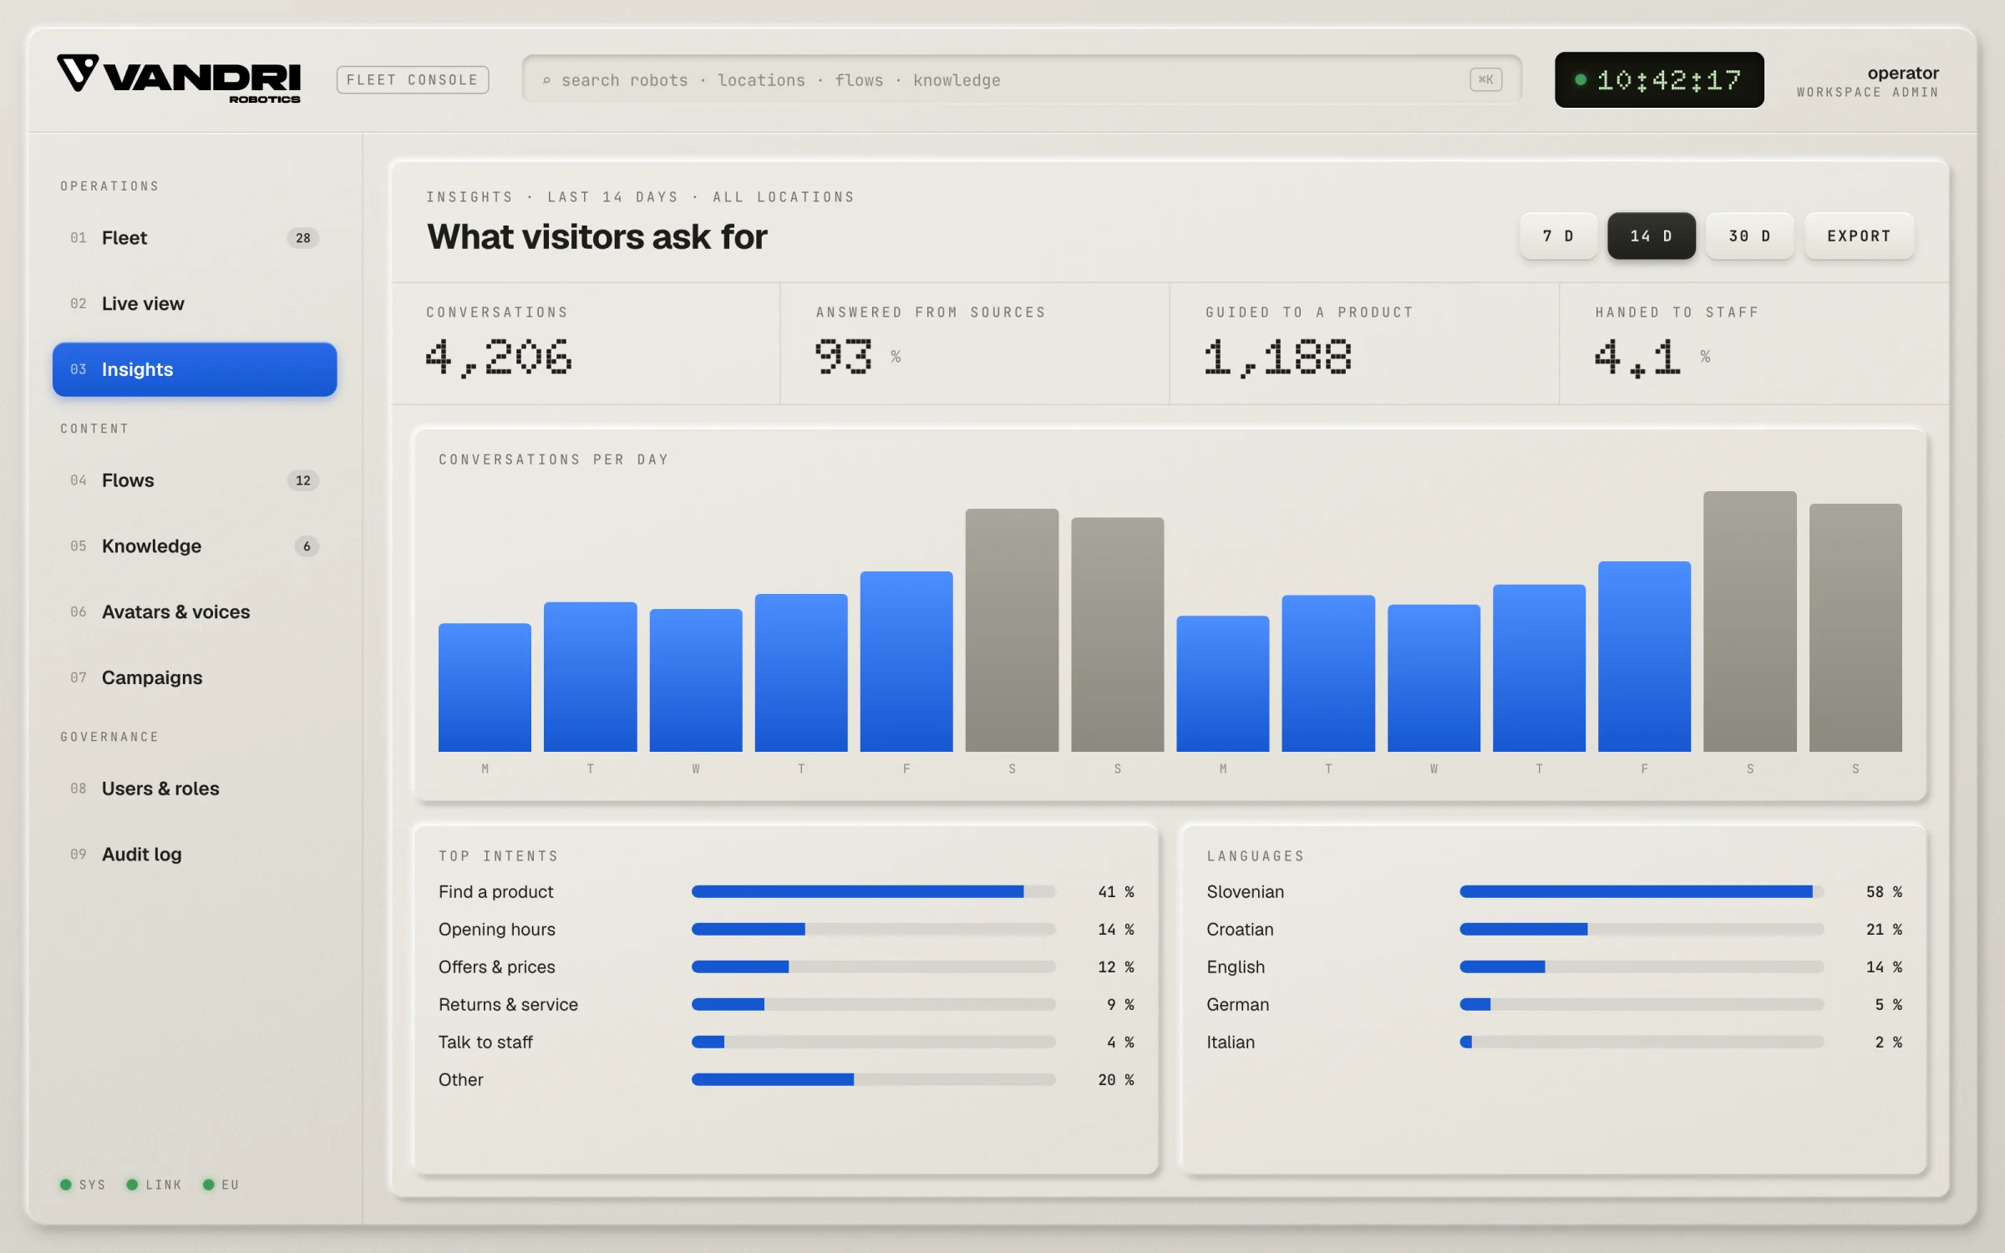Select the Insights sidebar item
The image size is (2005, 1253).
click(x=195, y=369)
